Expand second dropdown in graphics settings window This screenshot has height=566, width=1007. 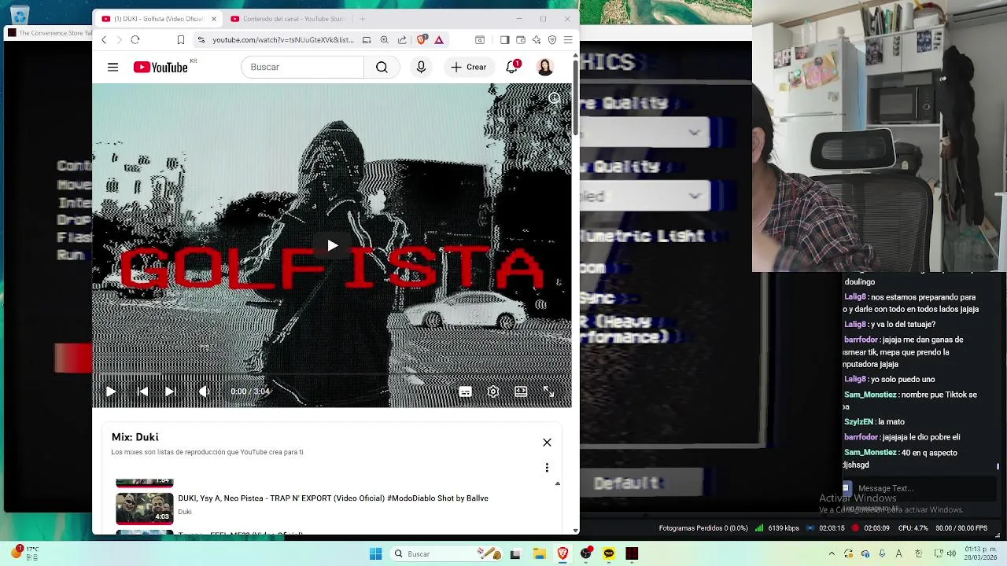click(645, 196)
